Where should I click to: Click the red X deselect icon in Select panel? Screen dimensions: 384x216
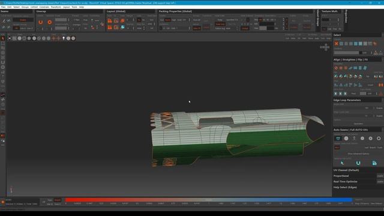click(x=337, y=44)
